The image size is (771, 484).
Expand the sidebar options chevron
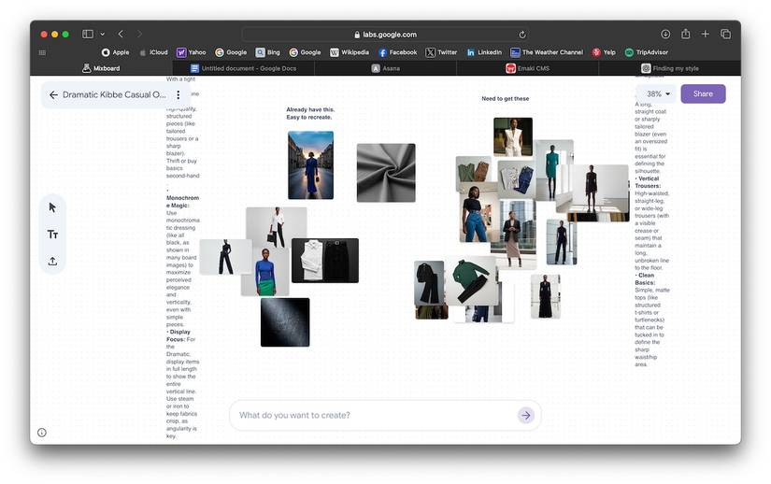click(x=102, y=34)
